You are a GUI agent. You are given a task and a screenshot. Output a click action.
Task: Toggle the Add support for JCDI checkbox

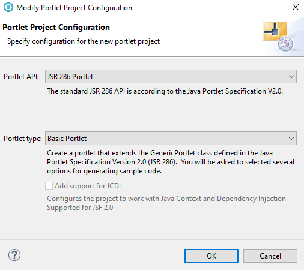(49, 186)
